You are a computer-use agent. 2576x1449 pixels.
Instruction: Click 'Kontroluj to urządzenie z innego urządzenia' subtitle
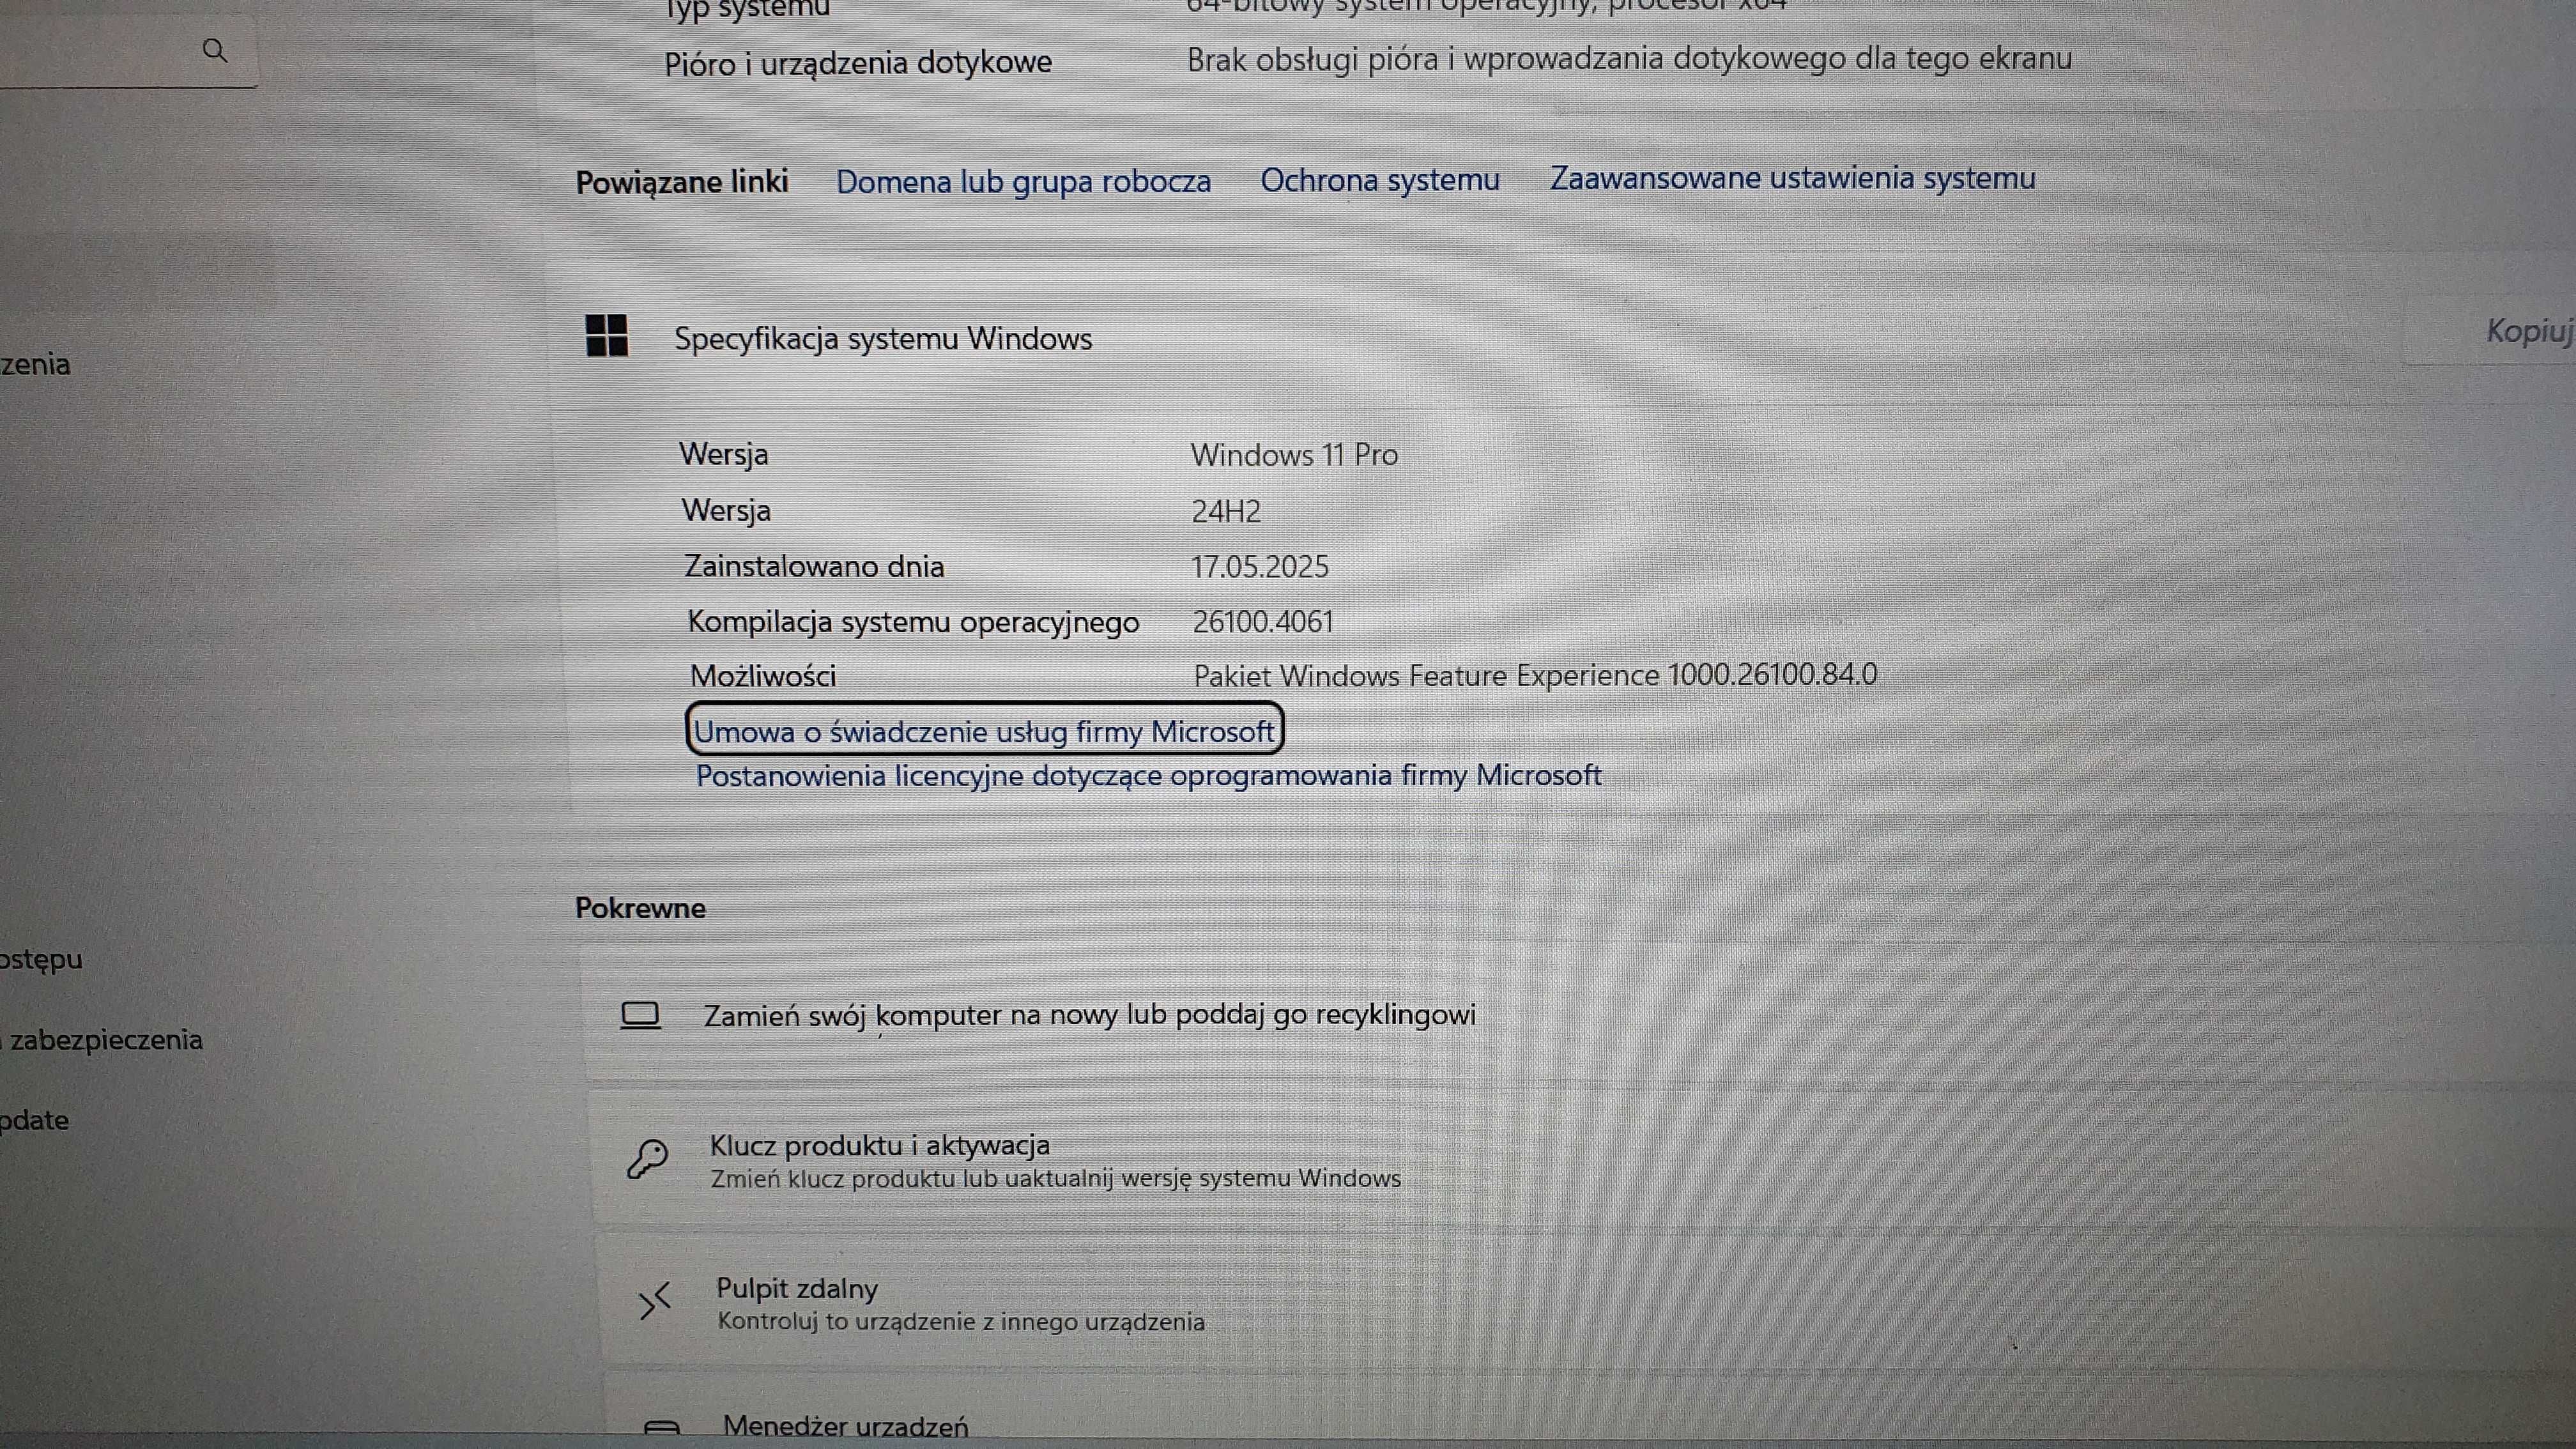pyautogui.click(x=961, y=1322)
